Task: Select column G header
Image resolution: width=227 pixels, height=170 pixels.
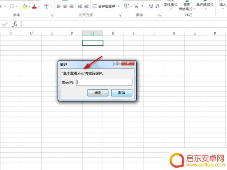Action: coord(93,33)
